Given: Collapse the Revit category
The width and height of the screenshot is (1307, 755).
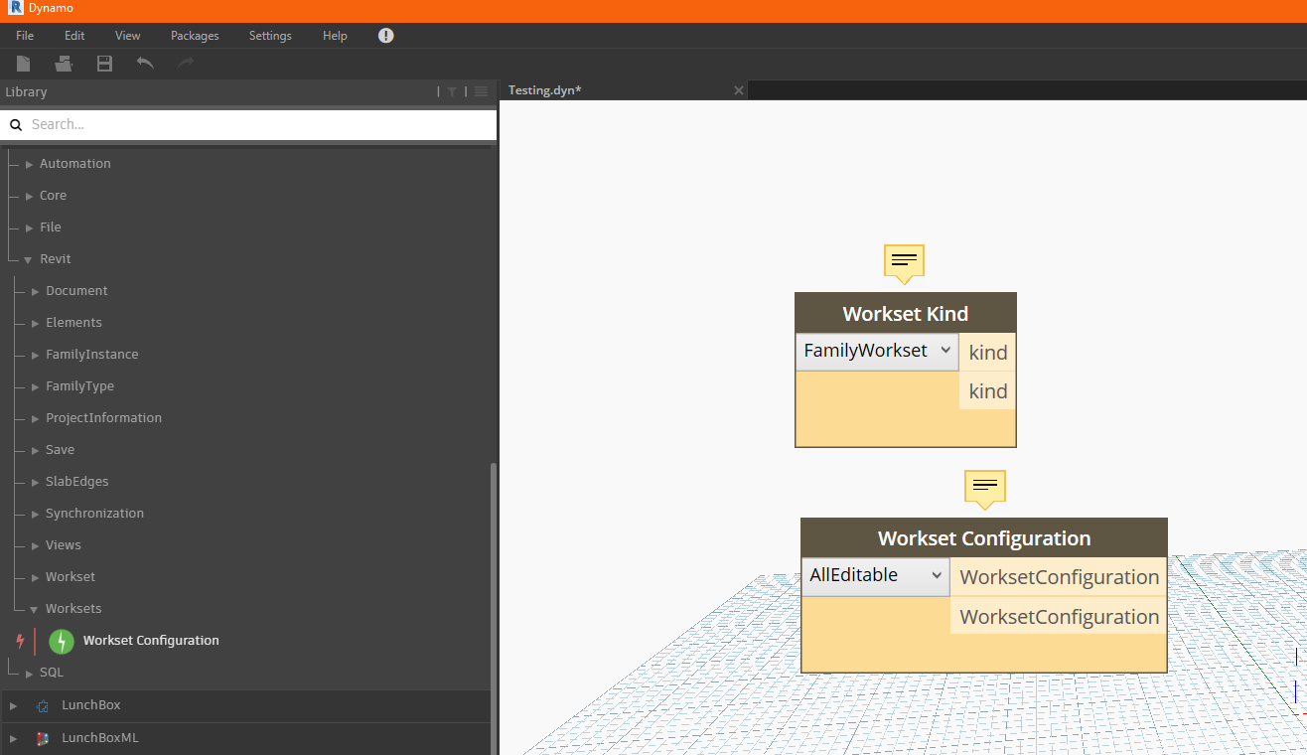Looking at the screenshot, I should (27, 258).
